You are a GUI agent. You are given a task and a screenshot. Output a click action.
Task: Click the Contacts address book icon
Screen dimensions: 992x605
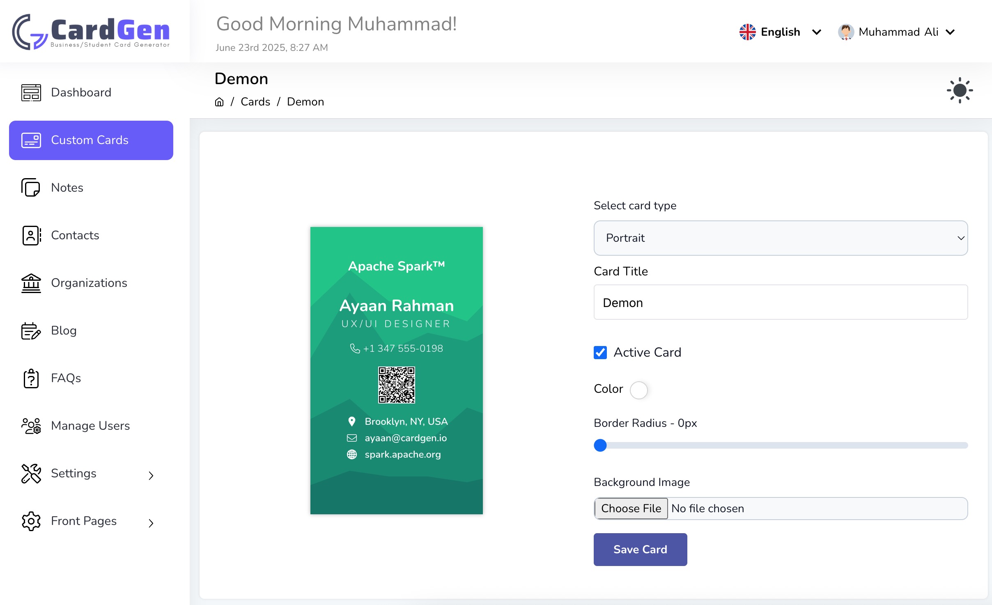click(32, 235)
